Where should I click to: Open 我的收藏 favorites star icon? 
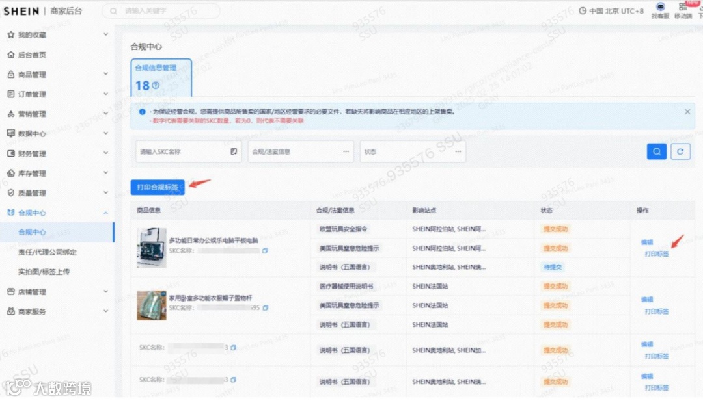11,34
